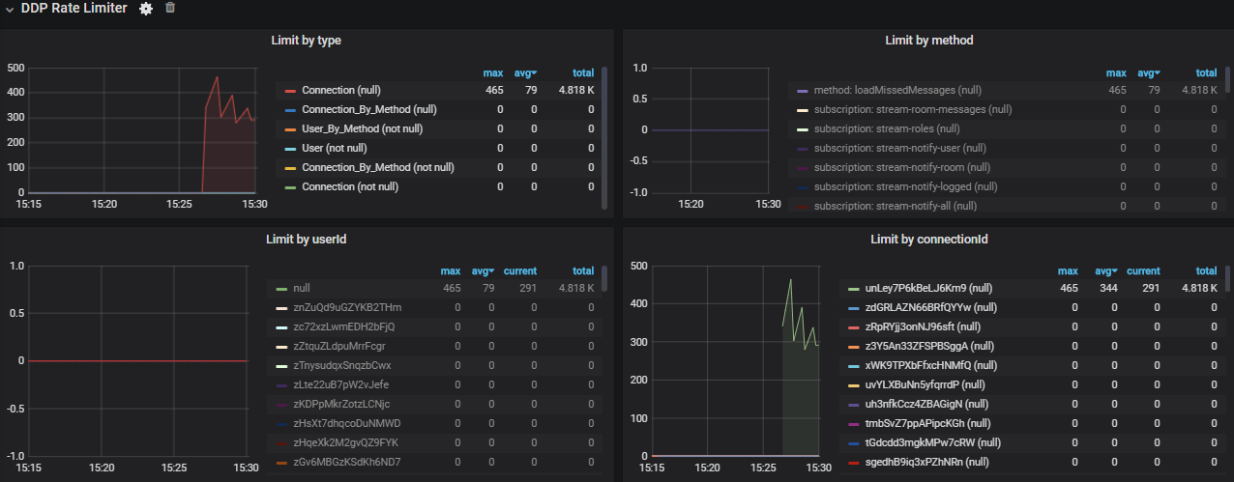
Task: Sort Limit by connectionId legend by avg
Action: point(1104,270)
